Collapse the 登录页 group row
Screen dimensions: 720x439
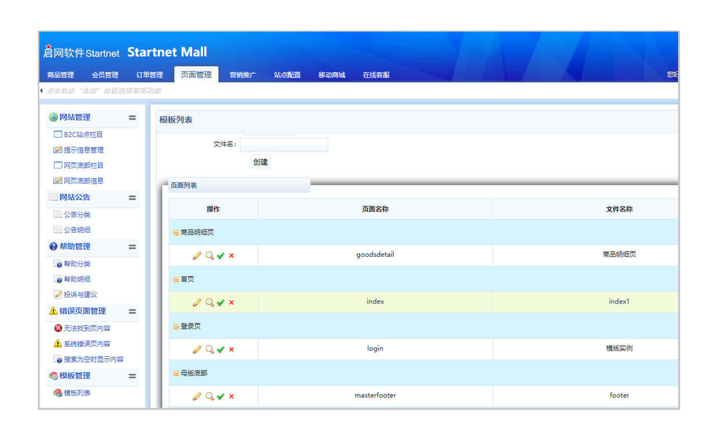pyautogui.click(x=176, y=327)
